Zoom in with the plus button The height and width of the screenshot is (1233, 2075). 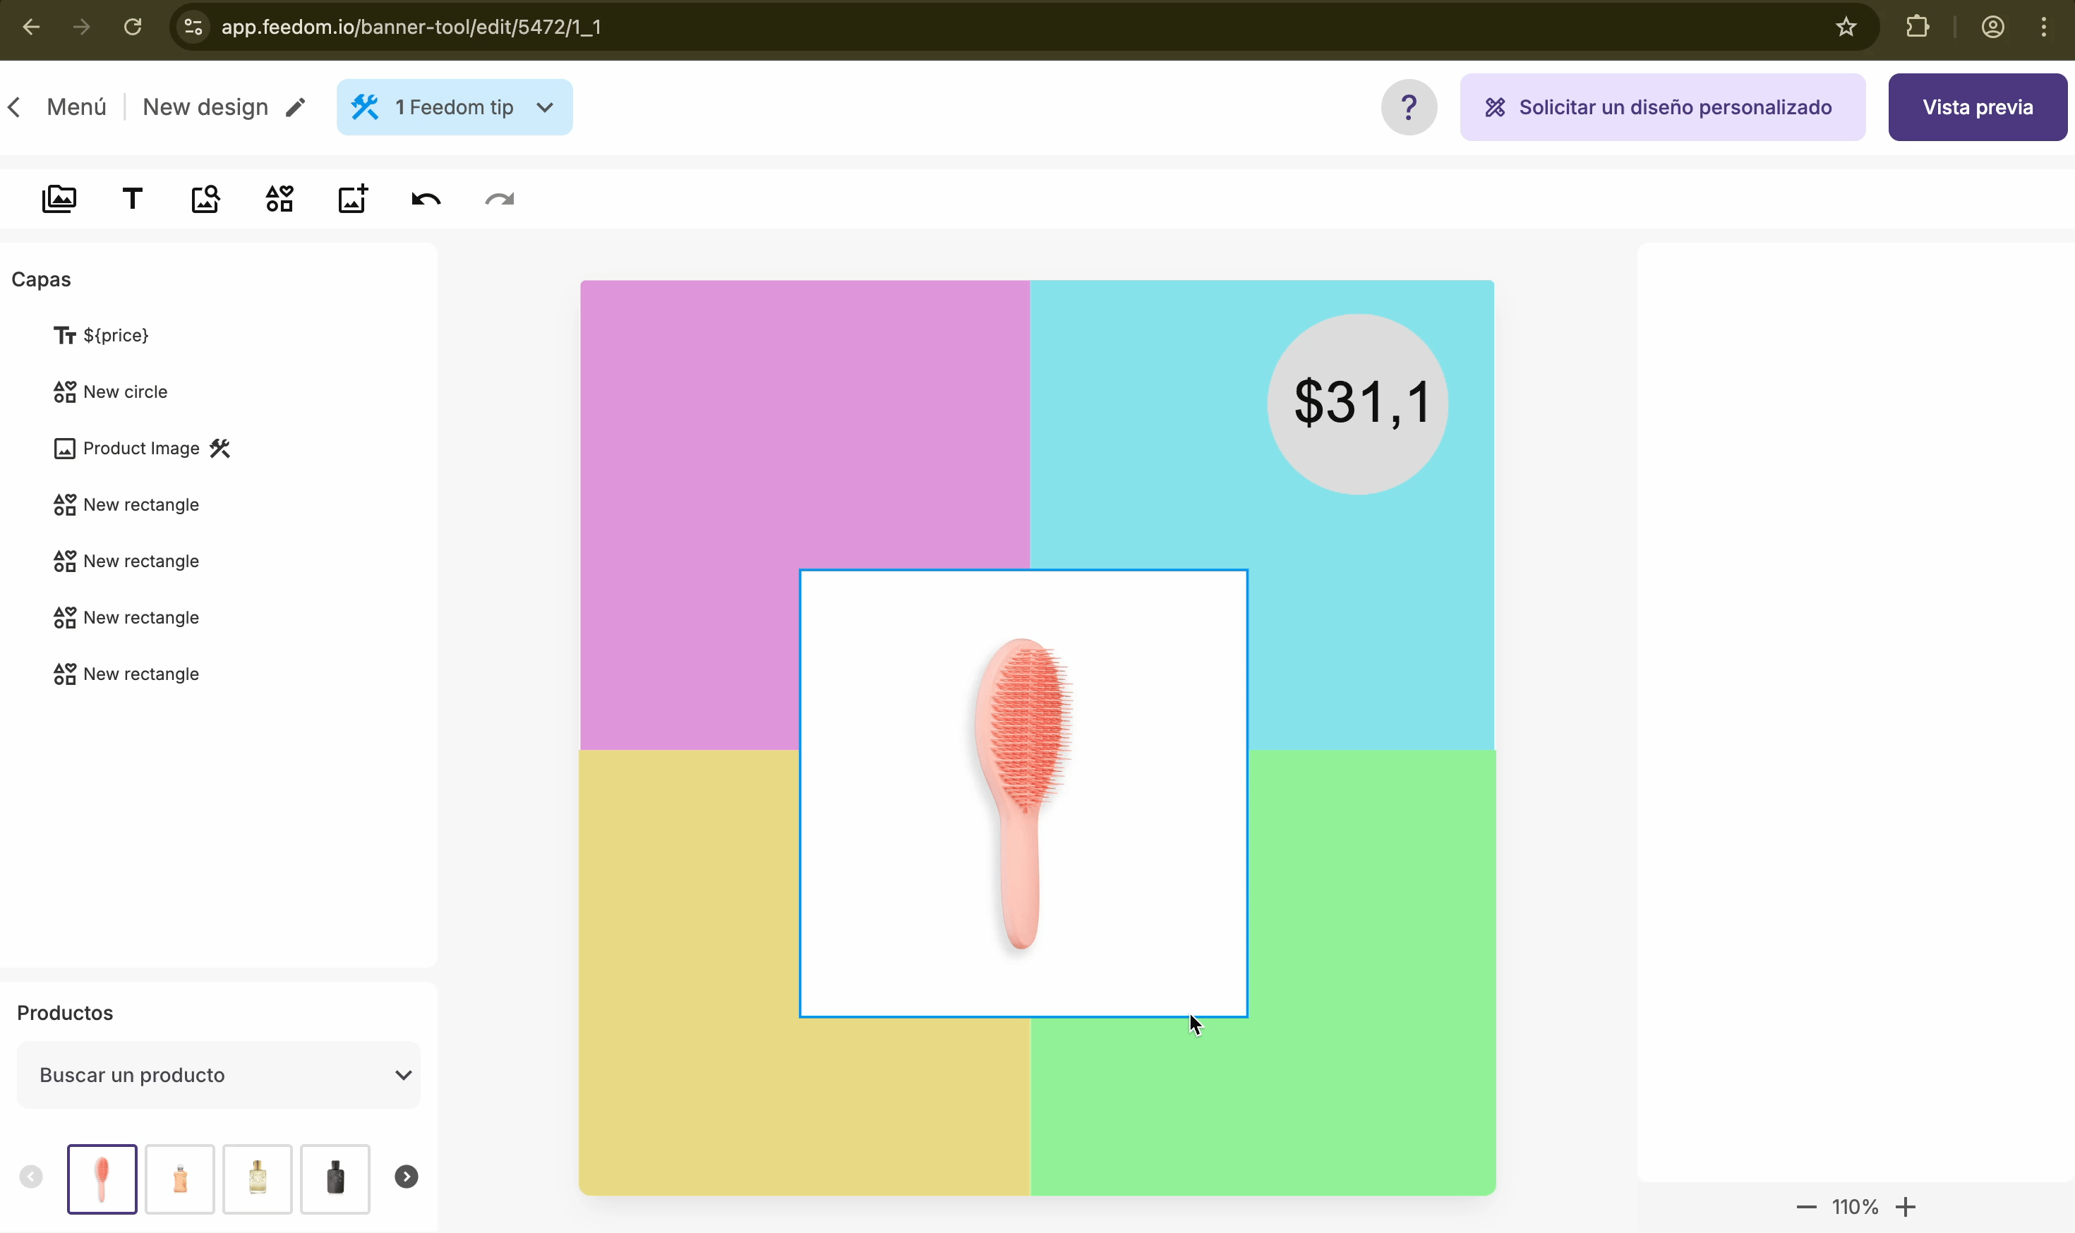(x=1906, y=1206)
